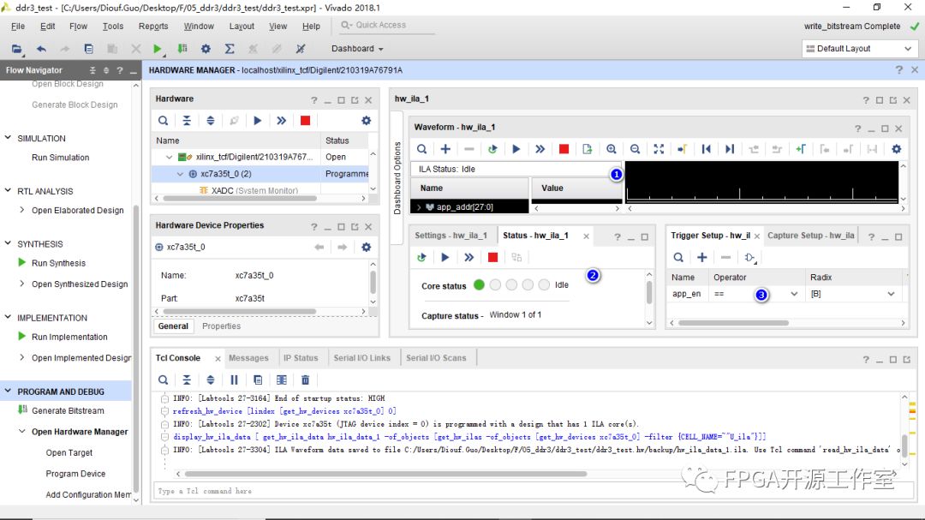
Task: Open the Reports menu
Action: 153,27
